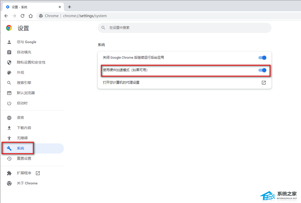Open 外观 settings page

(x=20, y=73)
